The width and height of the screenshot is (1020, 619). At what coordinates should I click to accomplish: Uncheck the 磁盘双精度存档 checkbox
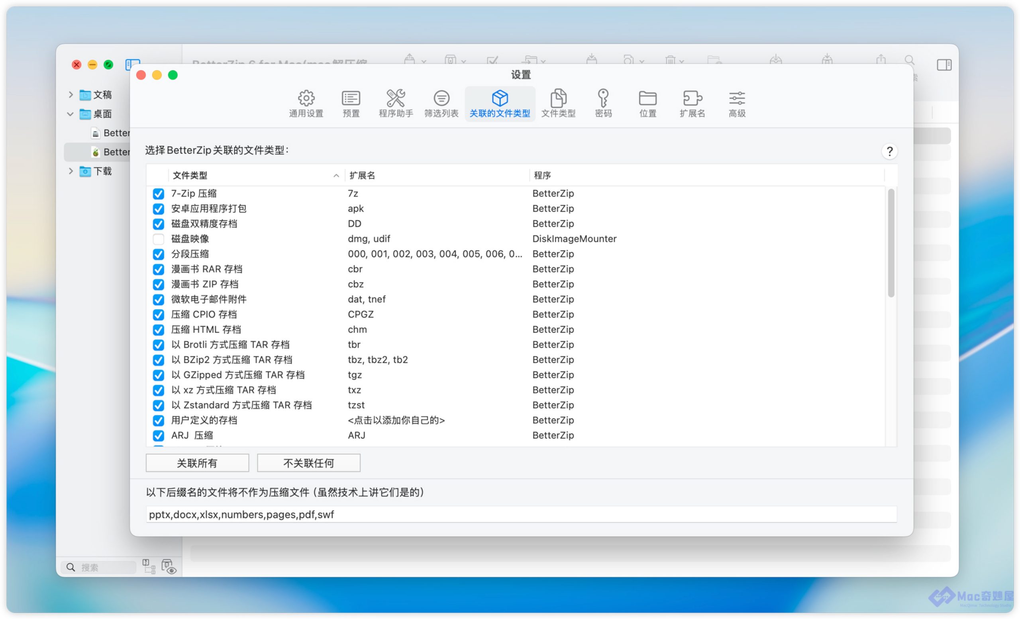158,224
